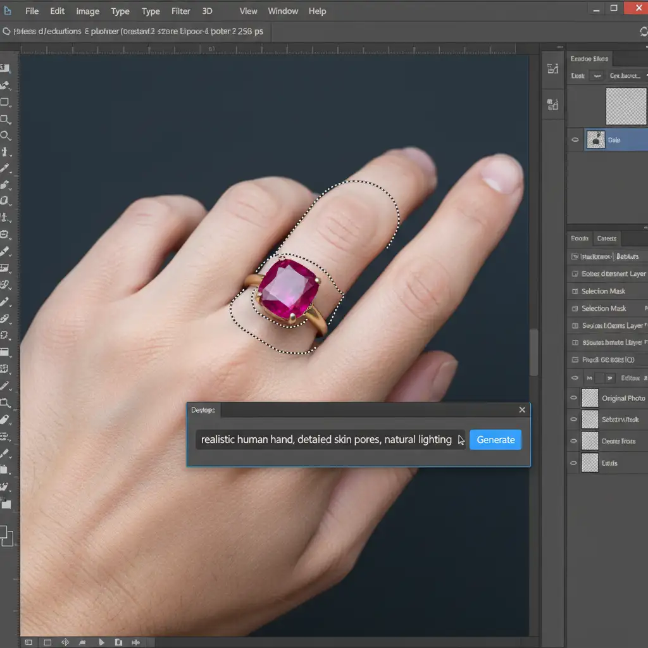Click the app logo icon in the menu bar
648x648 pixels.
point(7,11)
